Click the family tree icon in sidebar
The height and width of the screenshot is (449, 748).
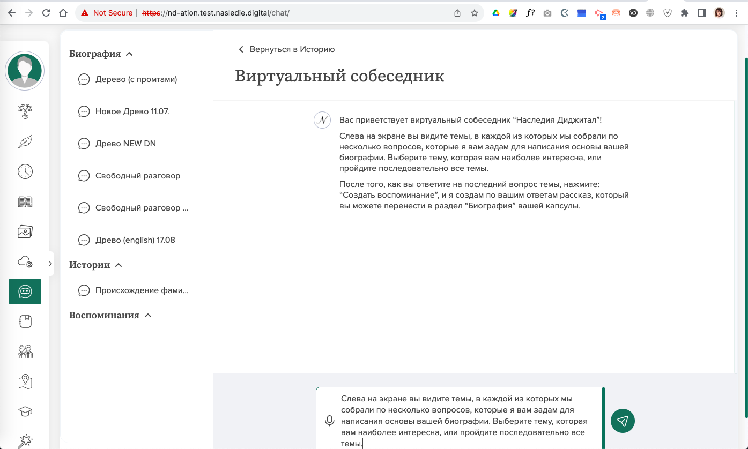[25, 111]
